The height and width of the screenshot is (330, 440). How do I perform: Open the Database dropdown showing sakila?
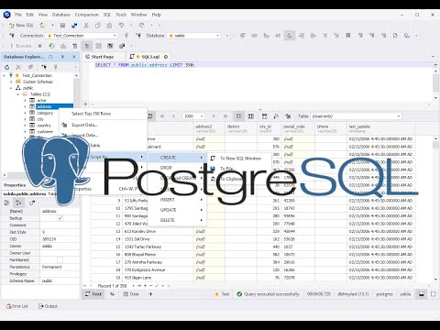(x=194, y=36)
